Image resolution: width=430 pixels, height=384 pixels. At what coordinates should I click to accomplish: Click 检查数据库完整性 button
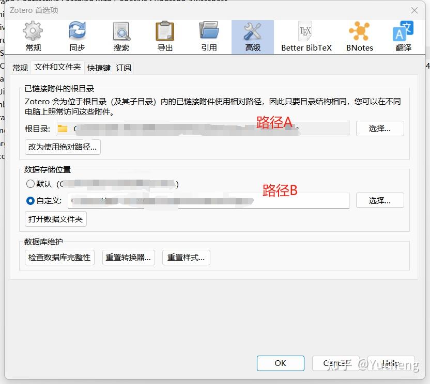[x=59, y=258]
